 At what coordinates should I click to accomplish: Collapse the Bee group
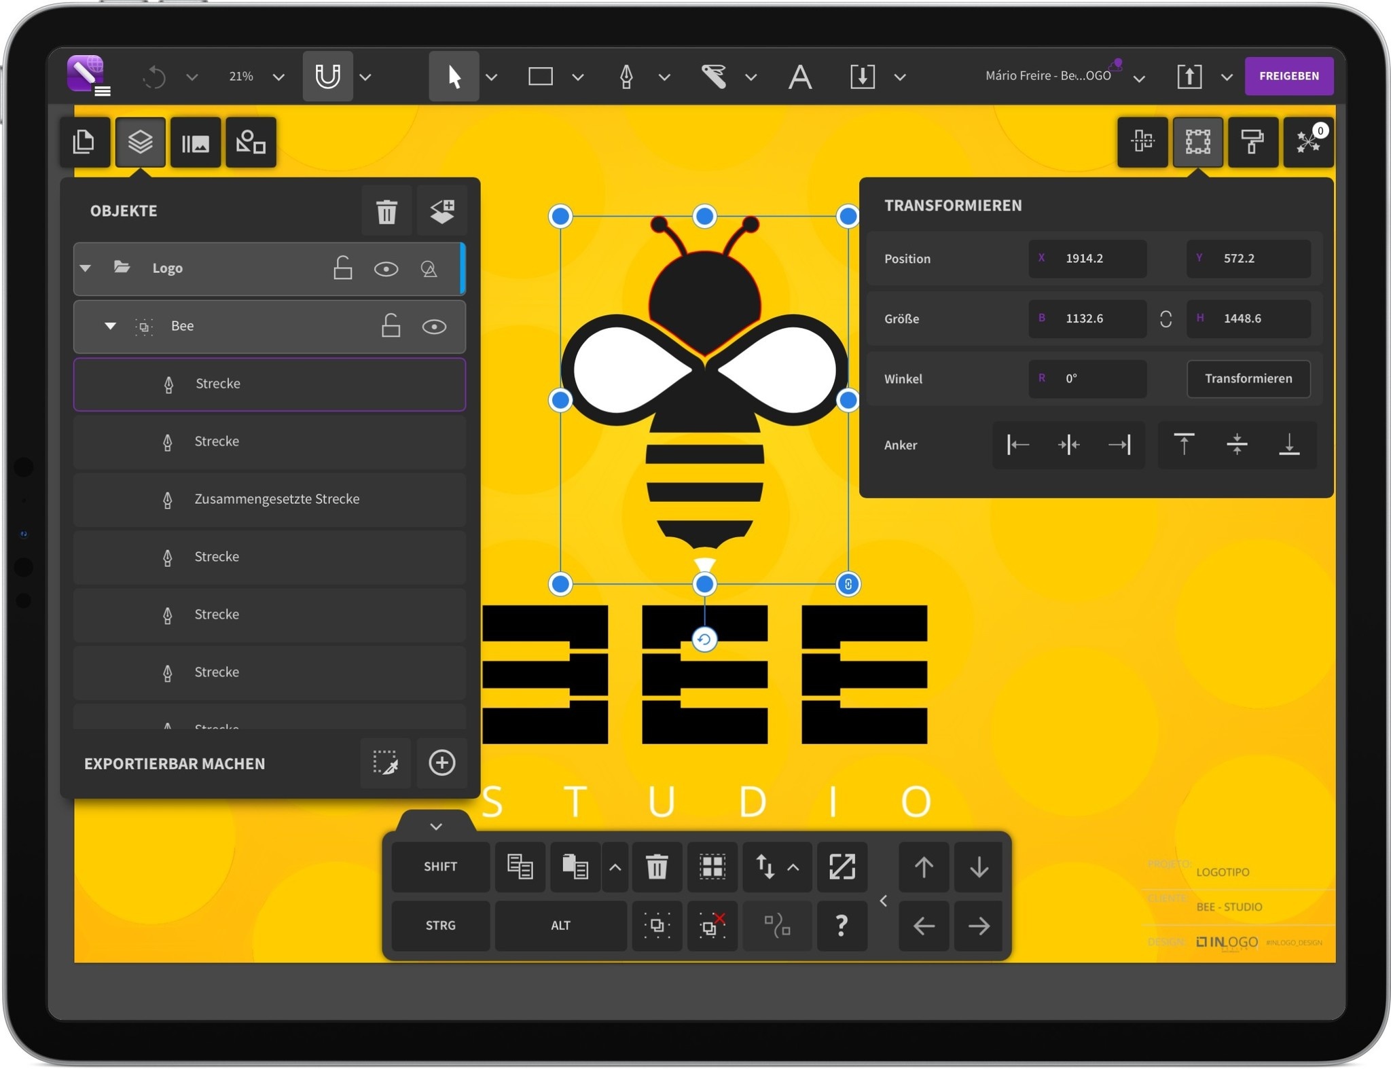[109, 327]
